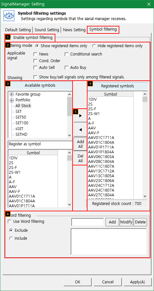Image resolution: width=154 pixels, height=291 pixels.
Task: Click the Apply(A) button
Action: pos(137,282)
